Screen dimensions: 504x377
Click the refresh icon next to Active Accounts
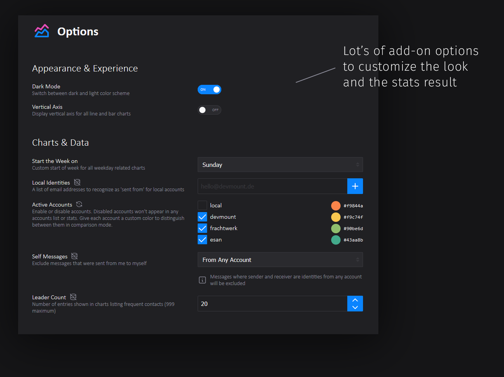coord(79,204)
